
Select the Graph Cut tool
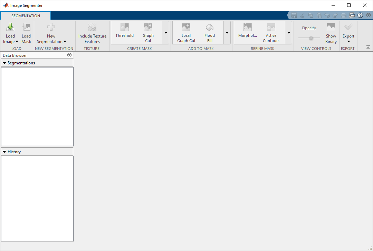[148, 32]
